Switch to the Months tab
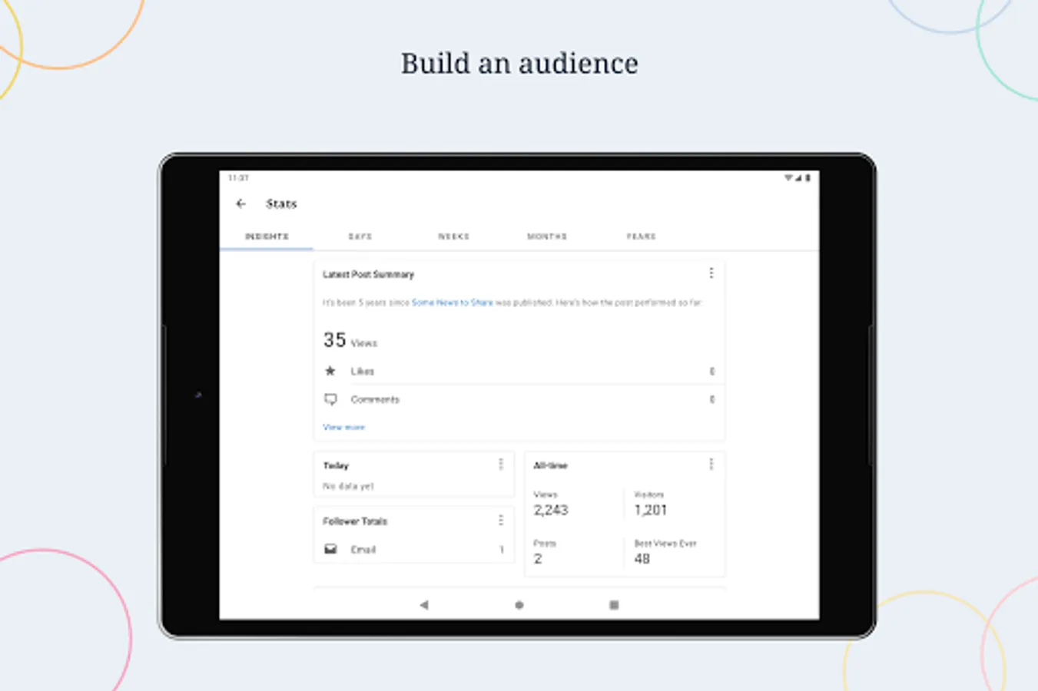 click(x=547, y=236)
